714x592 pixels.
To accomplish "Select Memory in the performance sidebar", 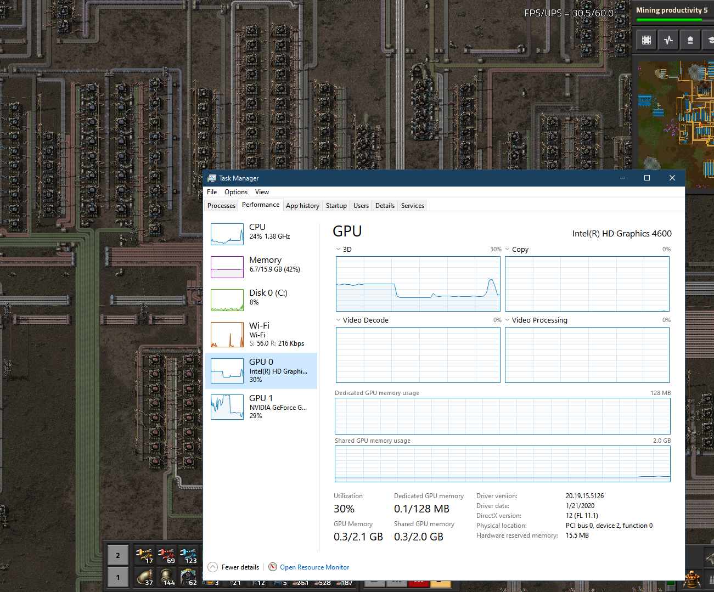I will (261, 267).
